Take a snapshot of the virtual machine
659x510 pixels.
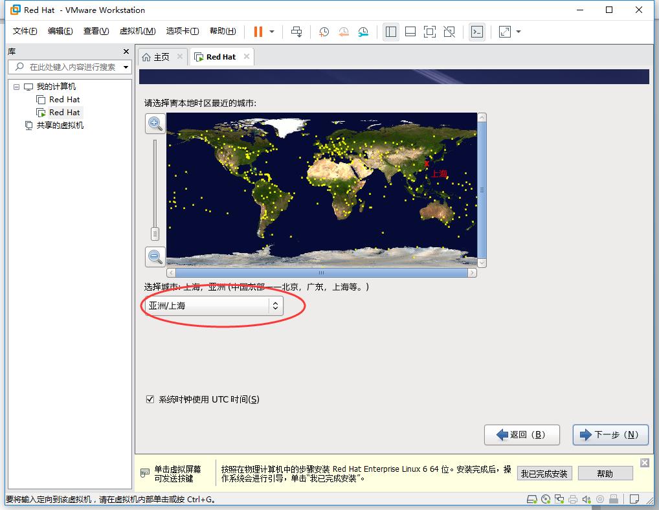tap(324, 32)
